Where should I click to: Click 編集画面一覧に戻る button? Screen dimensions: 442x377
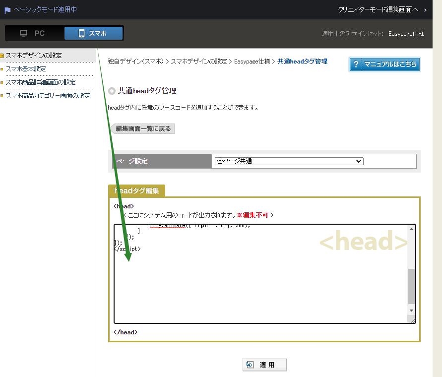143,128
